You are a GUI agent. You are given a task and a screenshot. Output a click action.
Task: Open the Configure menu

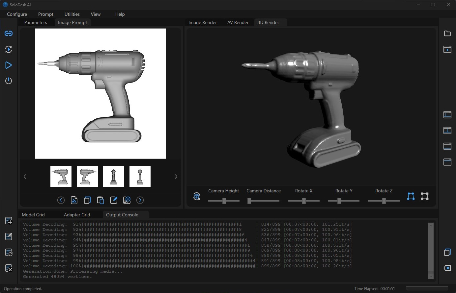pyautogui.click(x=17, y=14)
